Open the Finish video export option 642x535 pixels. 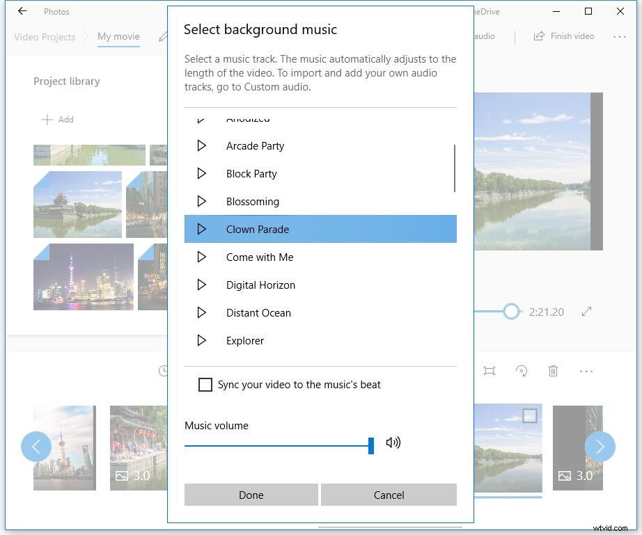563,35
